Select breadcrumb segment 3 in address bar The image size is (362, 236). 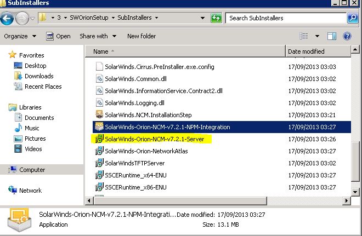(x=59, y=18)
